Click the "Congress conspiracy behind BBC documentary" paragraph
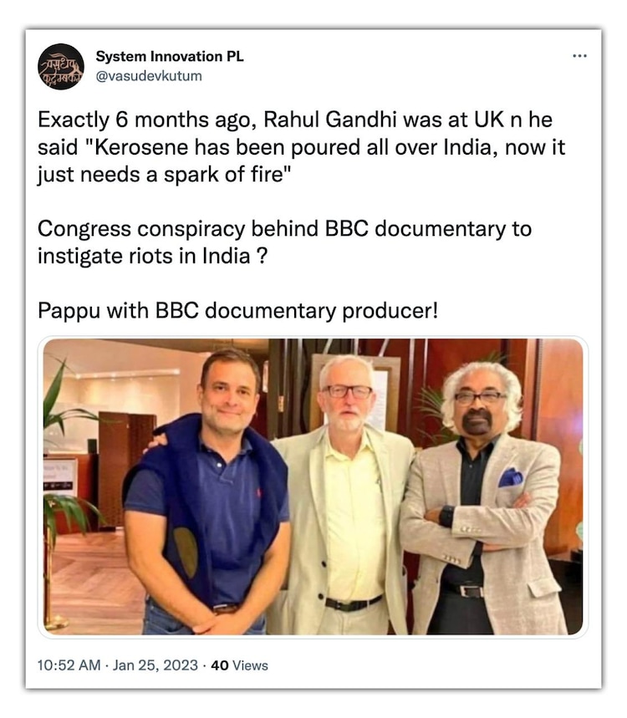The height and width of the screenshot is (718, 627). [x=284, y=242]
